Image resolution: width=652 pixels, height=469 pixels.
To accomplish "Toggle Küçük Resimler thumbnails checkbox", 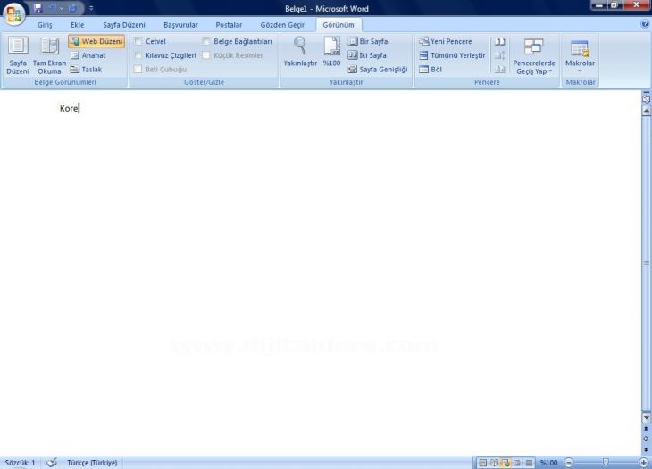I will click(205, 55).
